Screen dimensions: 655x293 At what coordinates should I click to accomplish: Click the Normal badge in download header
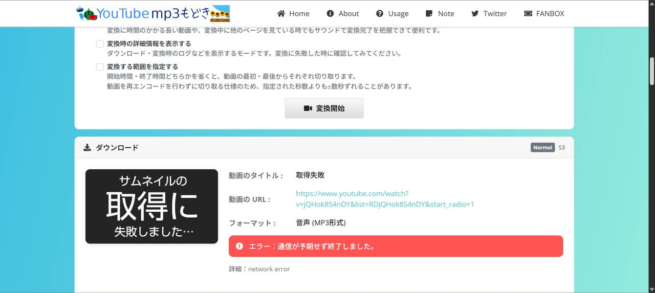coord(542,148)
